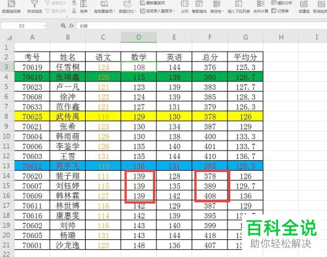Select the 数学 score 139 in 裴子翔's row
Image resolution: width=327 pixels, height=257 pixels.
click(x=139, y=176)
